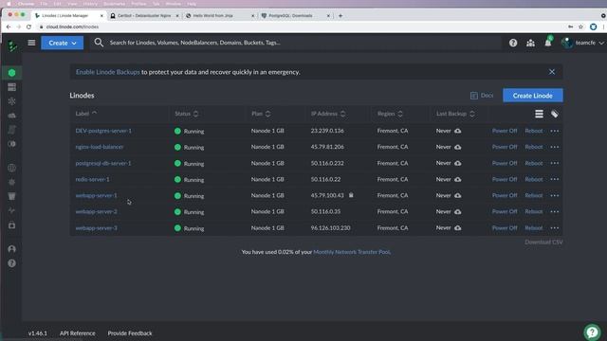The height and width of the screenshot is (341, 607).
Task: Open Monthly Network Transfer Pool link
Action: pyautogui.click(x=352, y=252)
